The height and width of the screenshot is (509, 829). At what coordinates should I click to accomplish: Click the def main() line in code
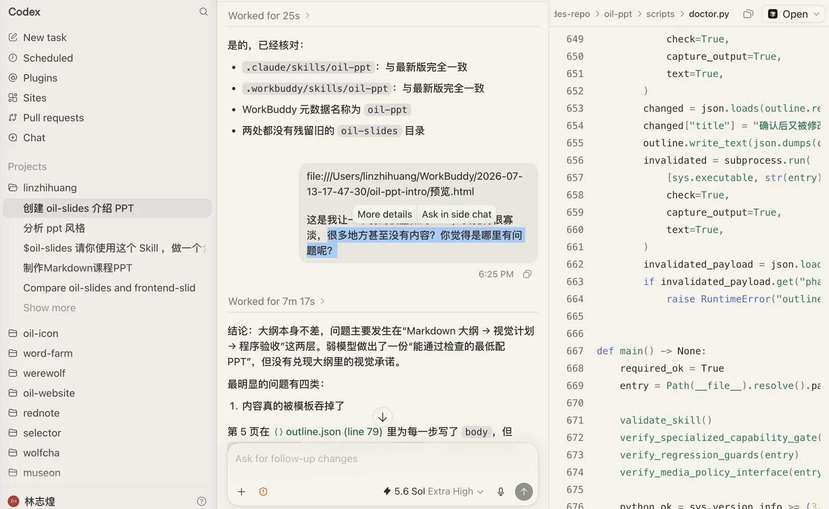coord(651,351)
